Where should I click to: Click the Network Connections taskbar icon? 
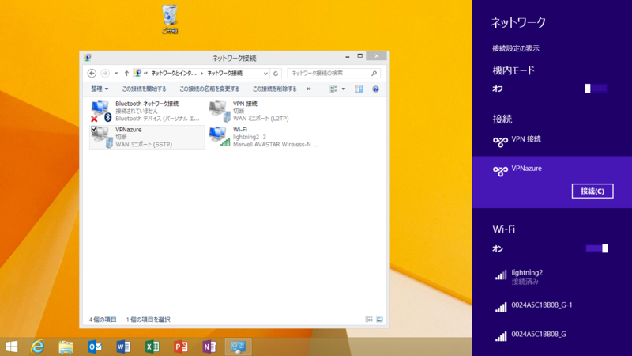pos(239,347)
